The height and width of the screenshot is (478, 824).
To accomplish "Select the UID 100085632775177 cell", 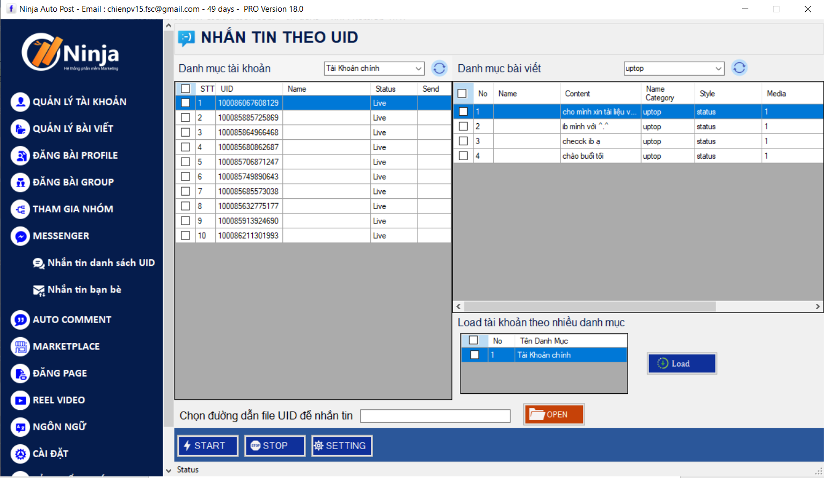I will point(249,206).
